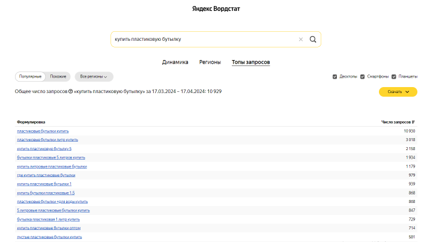Click the Яндекс Вордстат logo
The image size is (433, 242).
[x=216, y=9]
